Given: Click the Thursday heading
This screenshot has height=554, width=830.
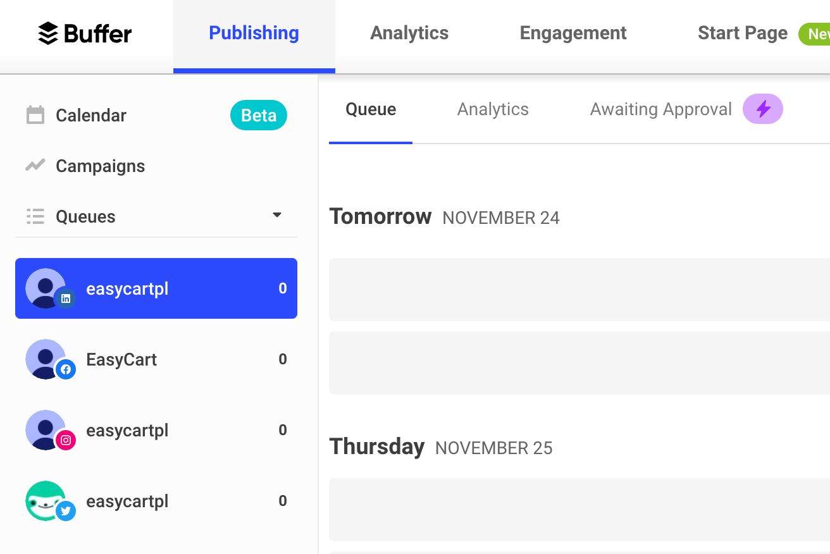Looking at the screenshot, I should pyautogui.click(x=377, y=446).
